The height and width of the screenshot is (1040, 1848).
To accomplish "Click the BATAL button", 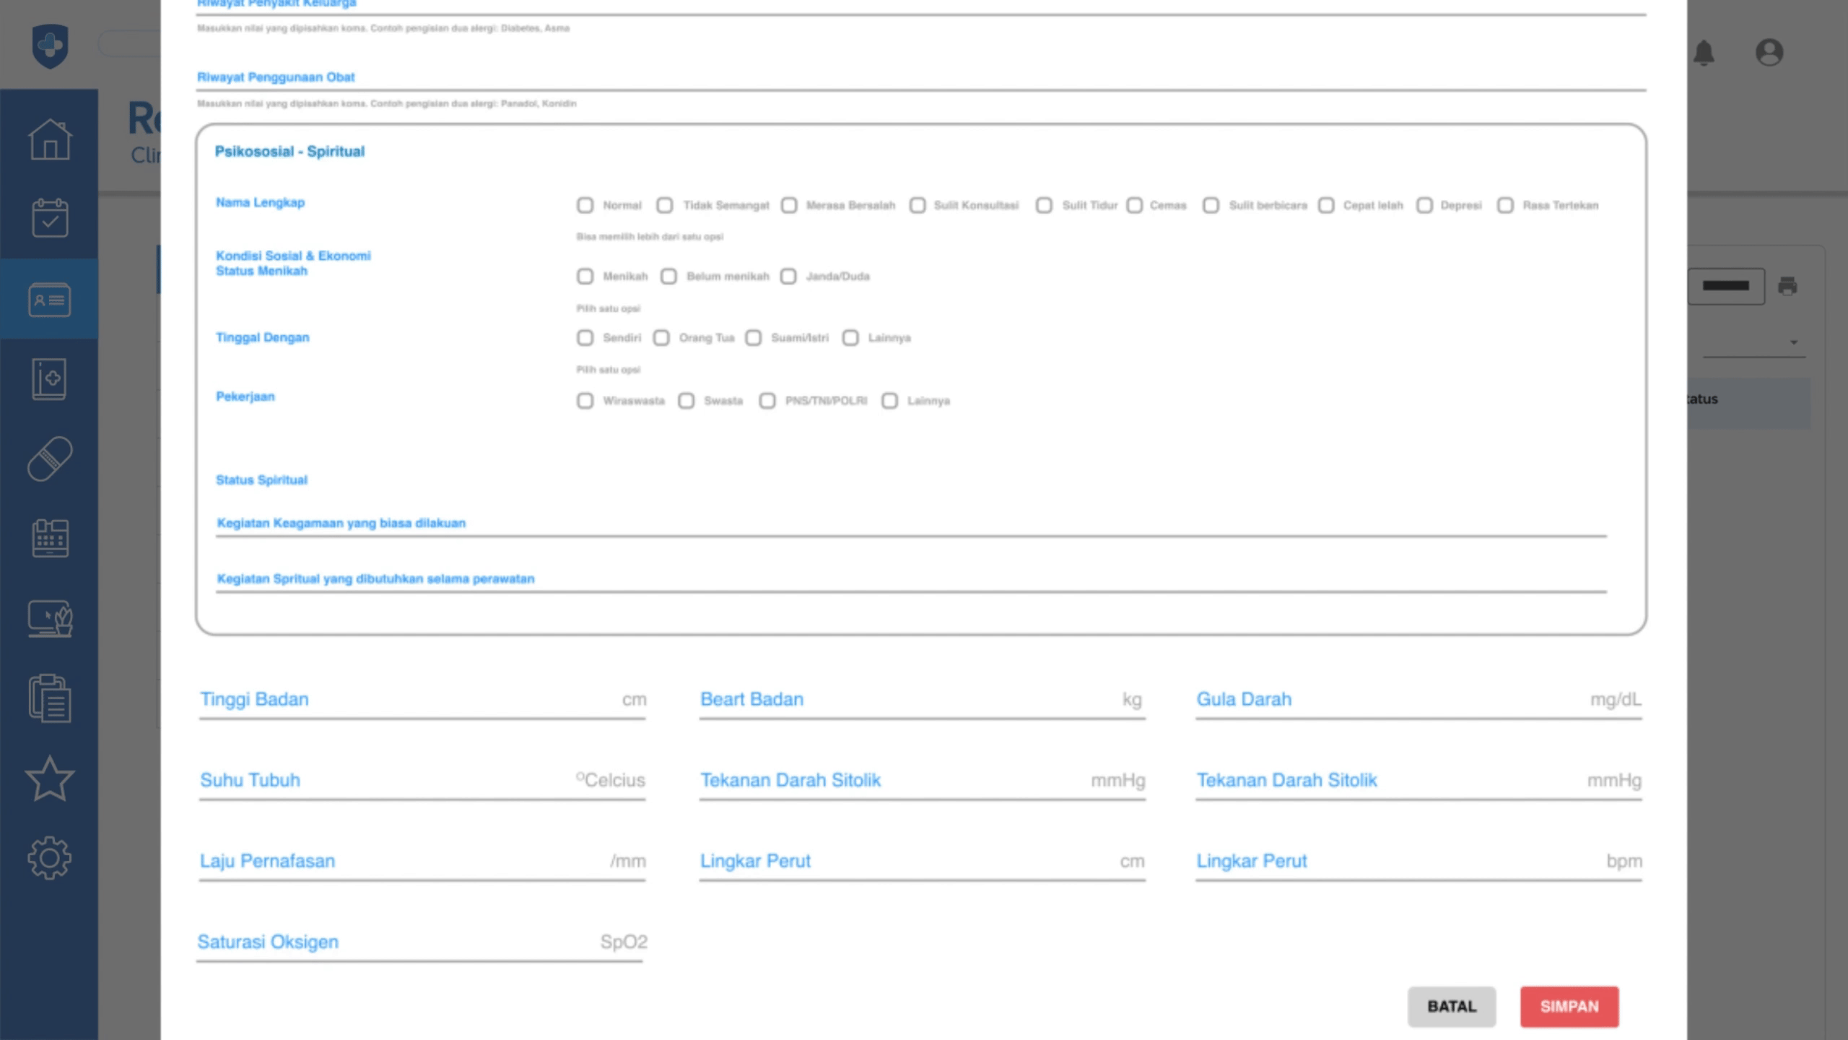I will (x=1451, y=1006).
